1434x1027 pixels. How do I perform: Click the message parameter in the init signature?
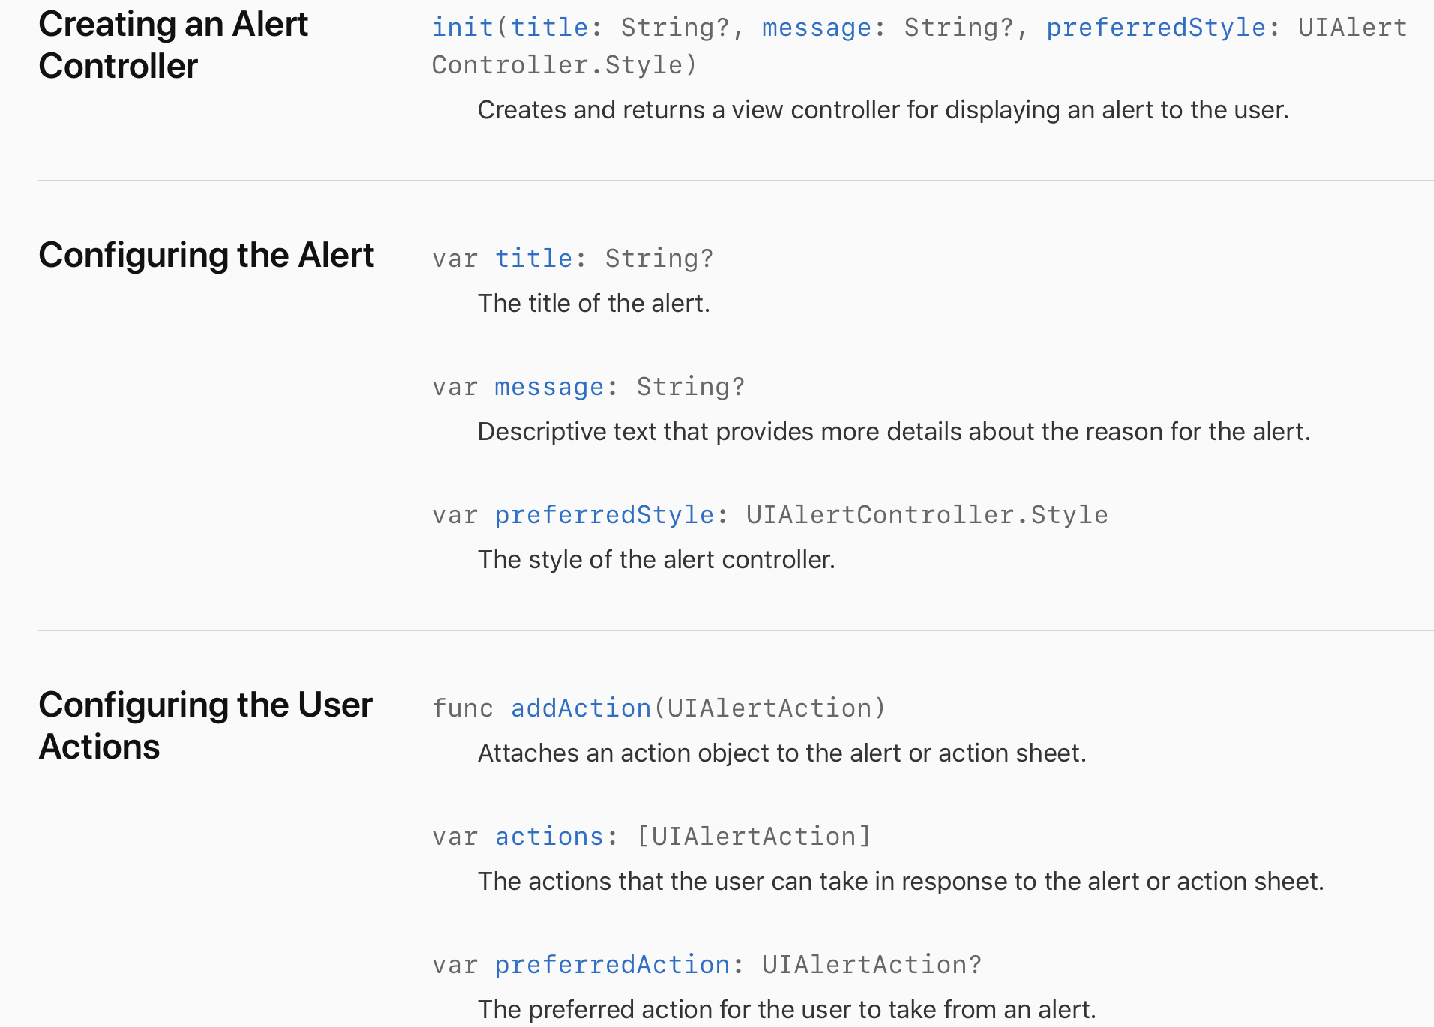pos(817,28)
